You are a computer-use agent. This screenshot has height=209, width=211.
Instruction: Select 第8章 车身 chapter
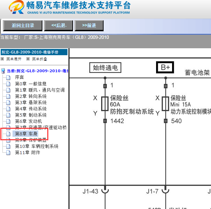point(26,134)
